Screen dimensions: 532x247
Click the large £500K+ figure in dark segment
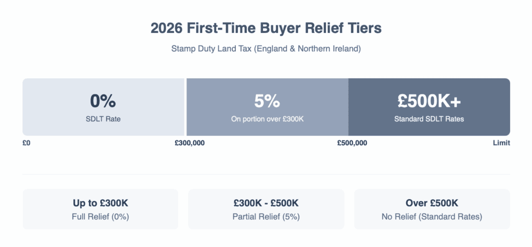tap(429, 101)
